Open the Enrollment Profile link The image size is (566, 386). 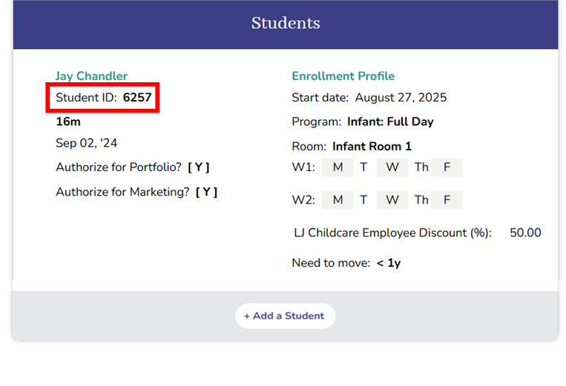click(x=343, y=76)
